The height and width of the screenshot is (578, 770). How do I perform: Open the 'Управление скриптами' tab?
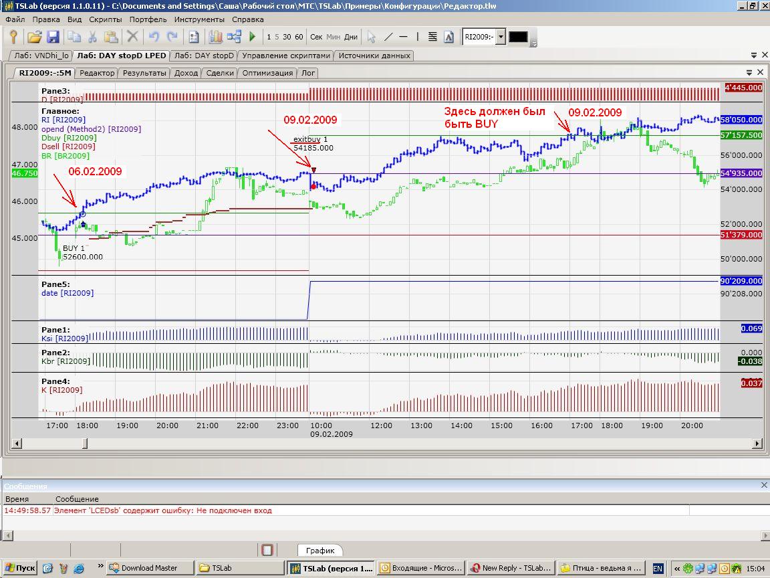[286, 56]
